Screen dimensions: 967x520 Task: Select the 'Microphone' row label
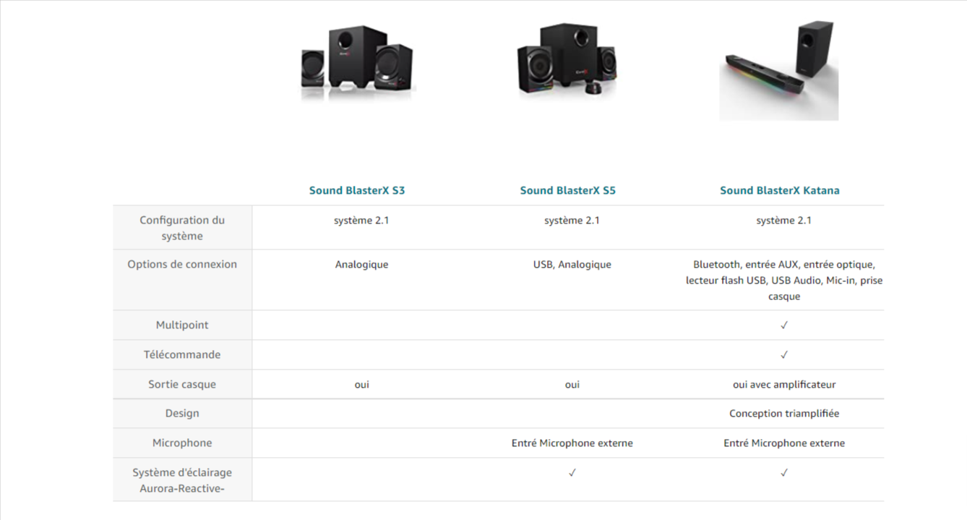182,443
